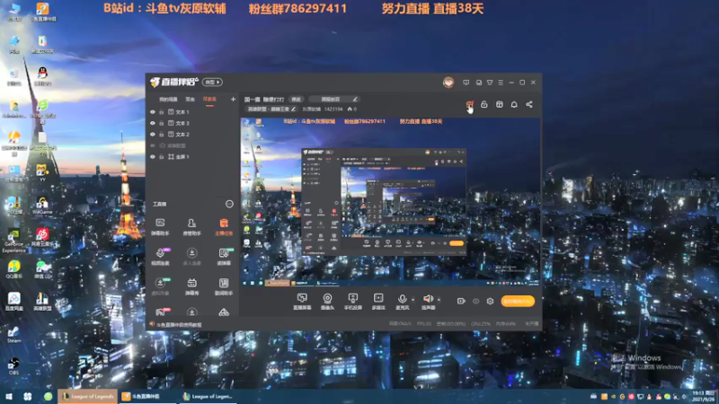Open the hamburger menu in title bar
Viewport: 719px width, 404px height.
coord(501,83)
